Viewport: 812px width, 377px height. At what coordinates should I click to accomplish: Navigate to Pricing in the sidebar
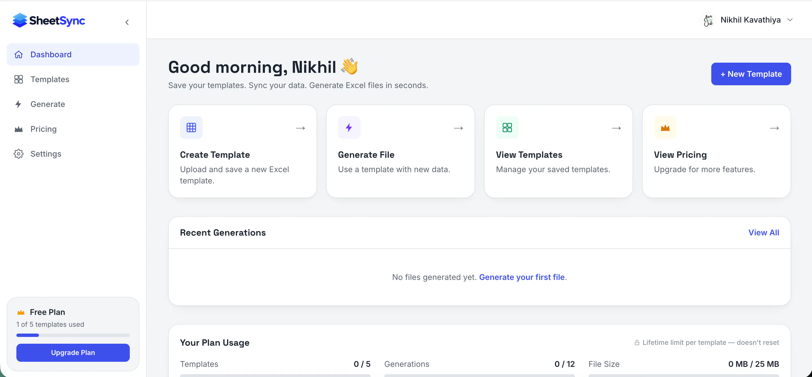[x=73, y=129]
